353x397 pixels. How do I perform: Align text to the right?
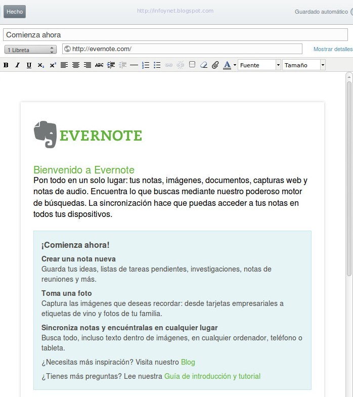tap(87, 65)
